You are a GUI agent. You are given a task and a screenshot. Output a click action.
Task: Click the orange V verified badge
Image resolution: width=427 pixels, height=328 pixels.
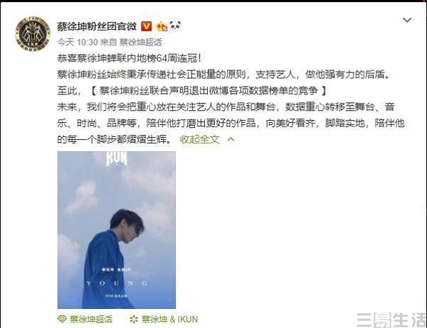point(147,26)
